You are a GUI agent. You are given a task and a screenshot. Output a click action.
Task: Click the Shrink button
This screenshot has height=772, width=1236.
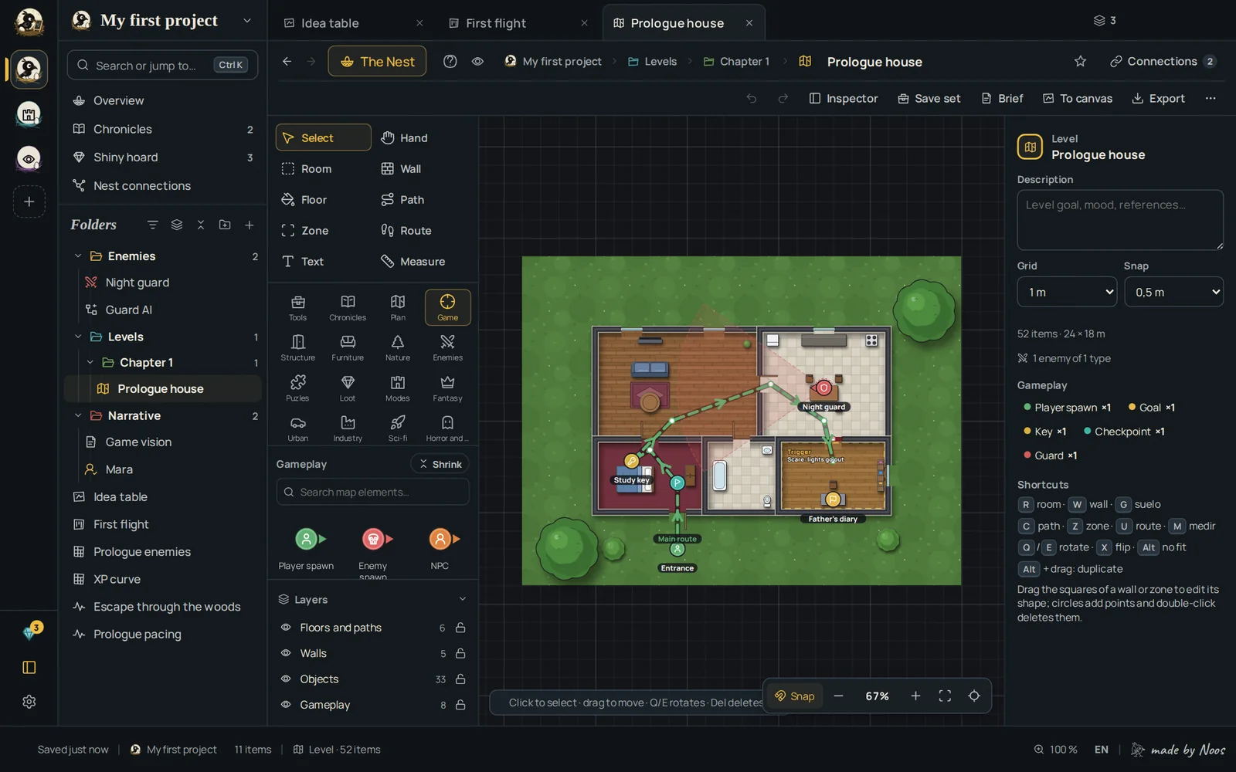click(x=440, y=464)
